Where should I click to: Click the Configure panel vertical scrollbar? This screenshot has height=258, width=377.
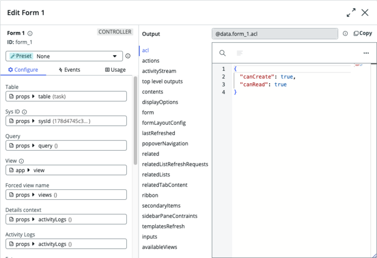tap(135, 120)
